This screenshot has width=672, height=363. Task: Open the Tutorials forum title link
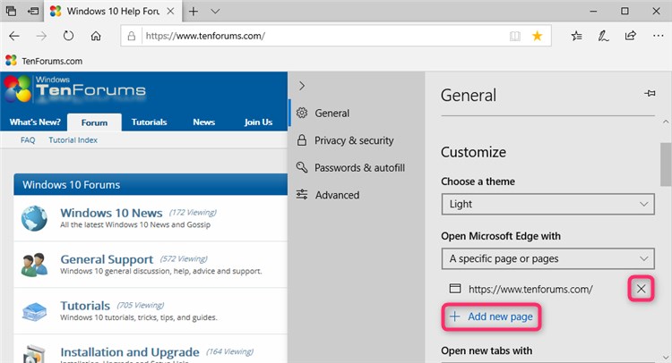(85, 306)
